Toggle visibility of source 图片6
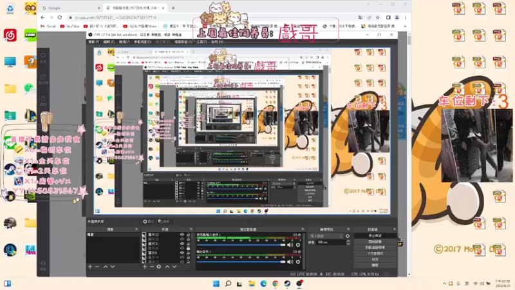 click(x=182, y=253)
